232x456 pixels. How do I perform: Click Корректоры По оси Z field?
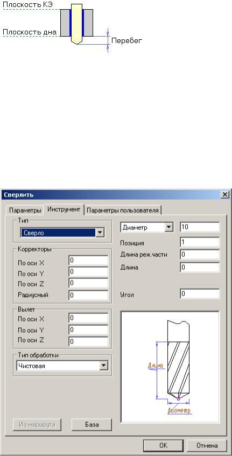click(88, 283)
